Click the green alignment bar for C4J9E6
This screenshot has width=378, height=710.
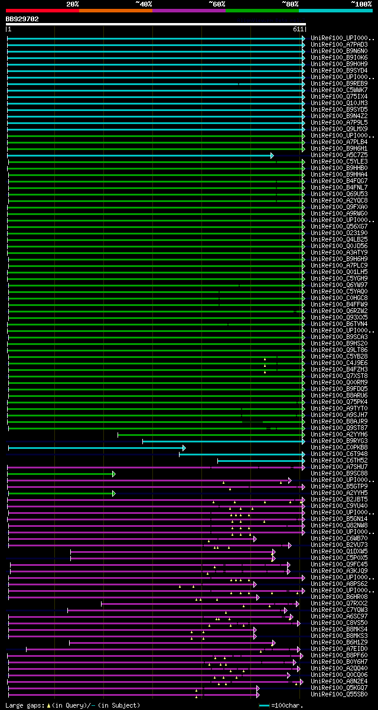click(157, 363)
